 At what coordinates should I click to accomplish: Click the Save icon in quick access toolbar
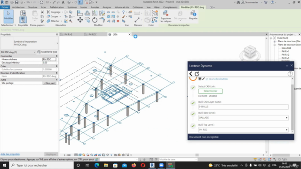tap(17, 2)
